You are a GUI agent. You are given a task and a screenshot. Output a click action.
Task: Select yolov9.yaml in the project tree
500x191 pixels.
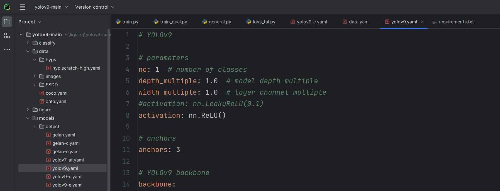coord(62,168)
